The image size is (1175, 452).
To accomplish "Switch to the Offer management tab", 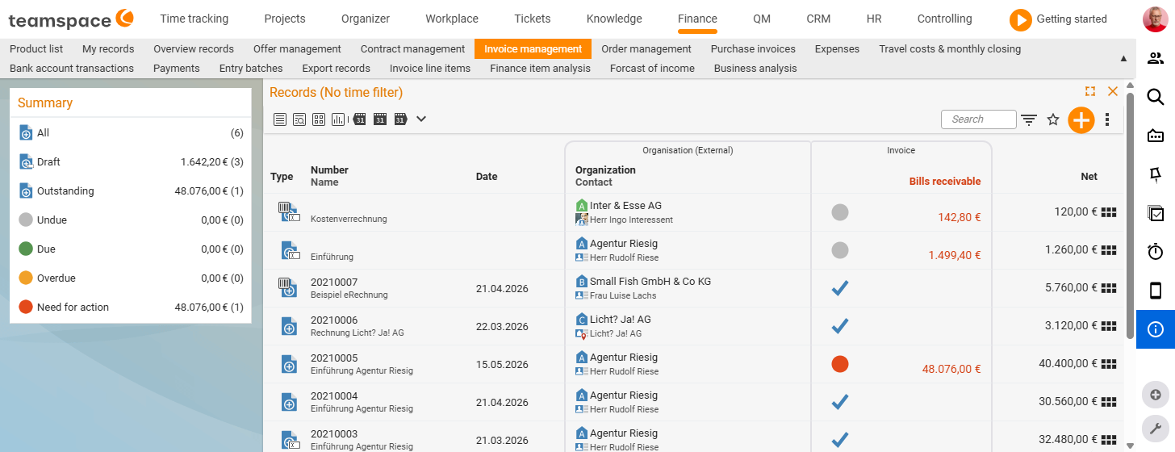I will (x=297, y=49).
